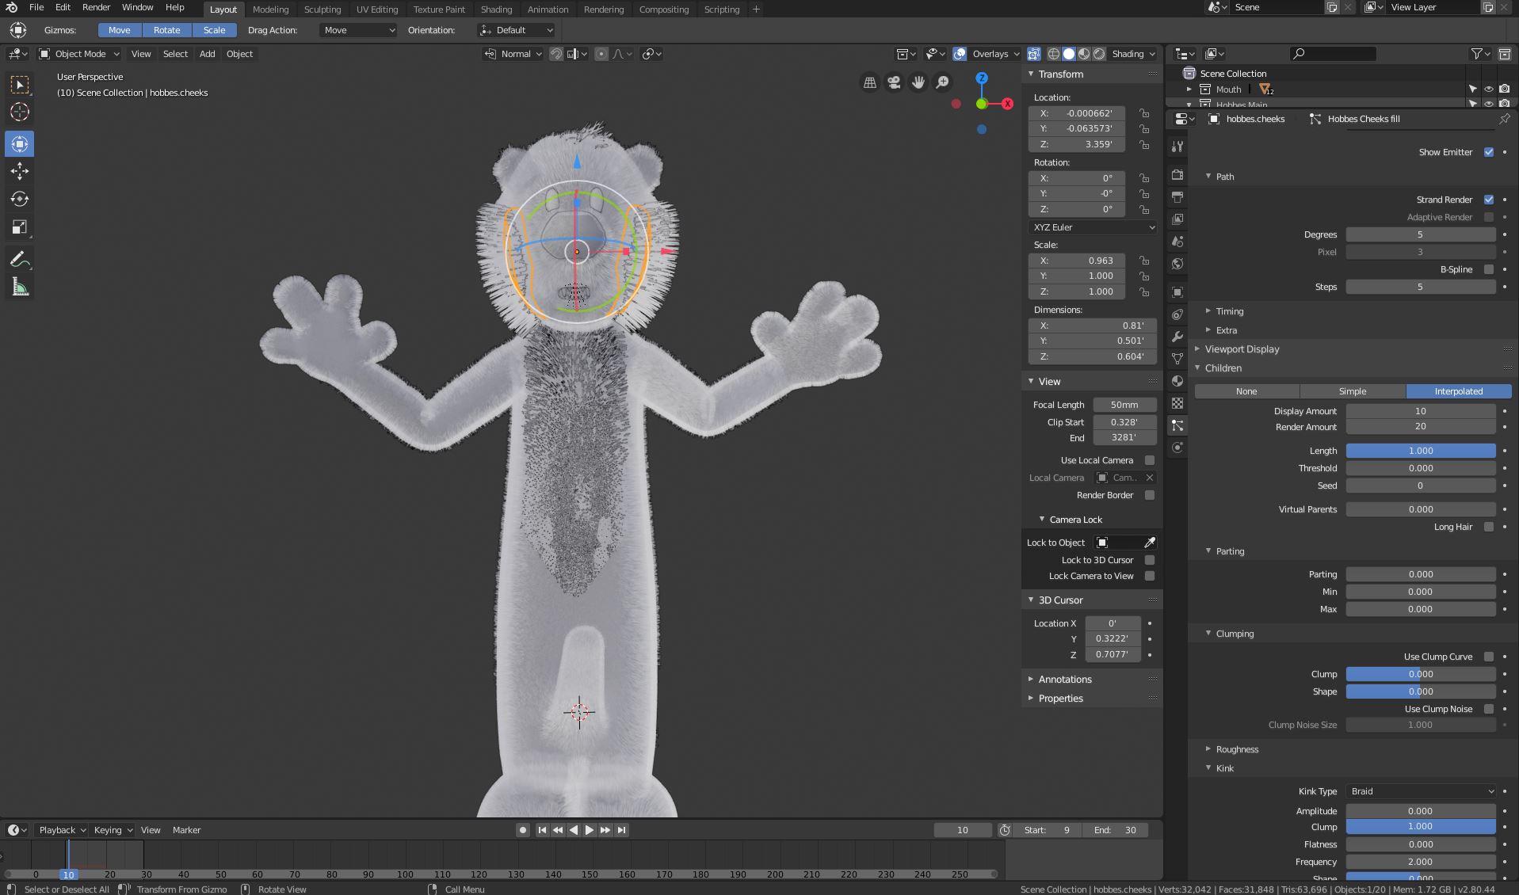Open Orientation Default dropdown
The height and width of the screenshot is (895, 1519).
[516, 30]
